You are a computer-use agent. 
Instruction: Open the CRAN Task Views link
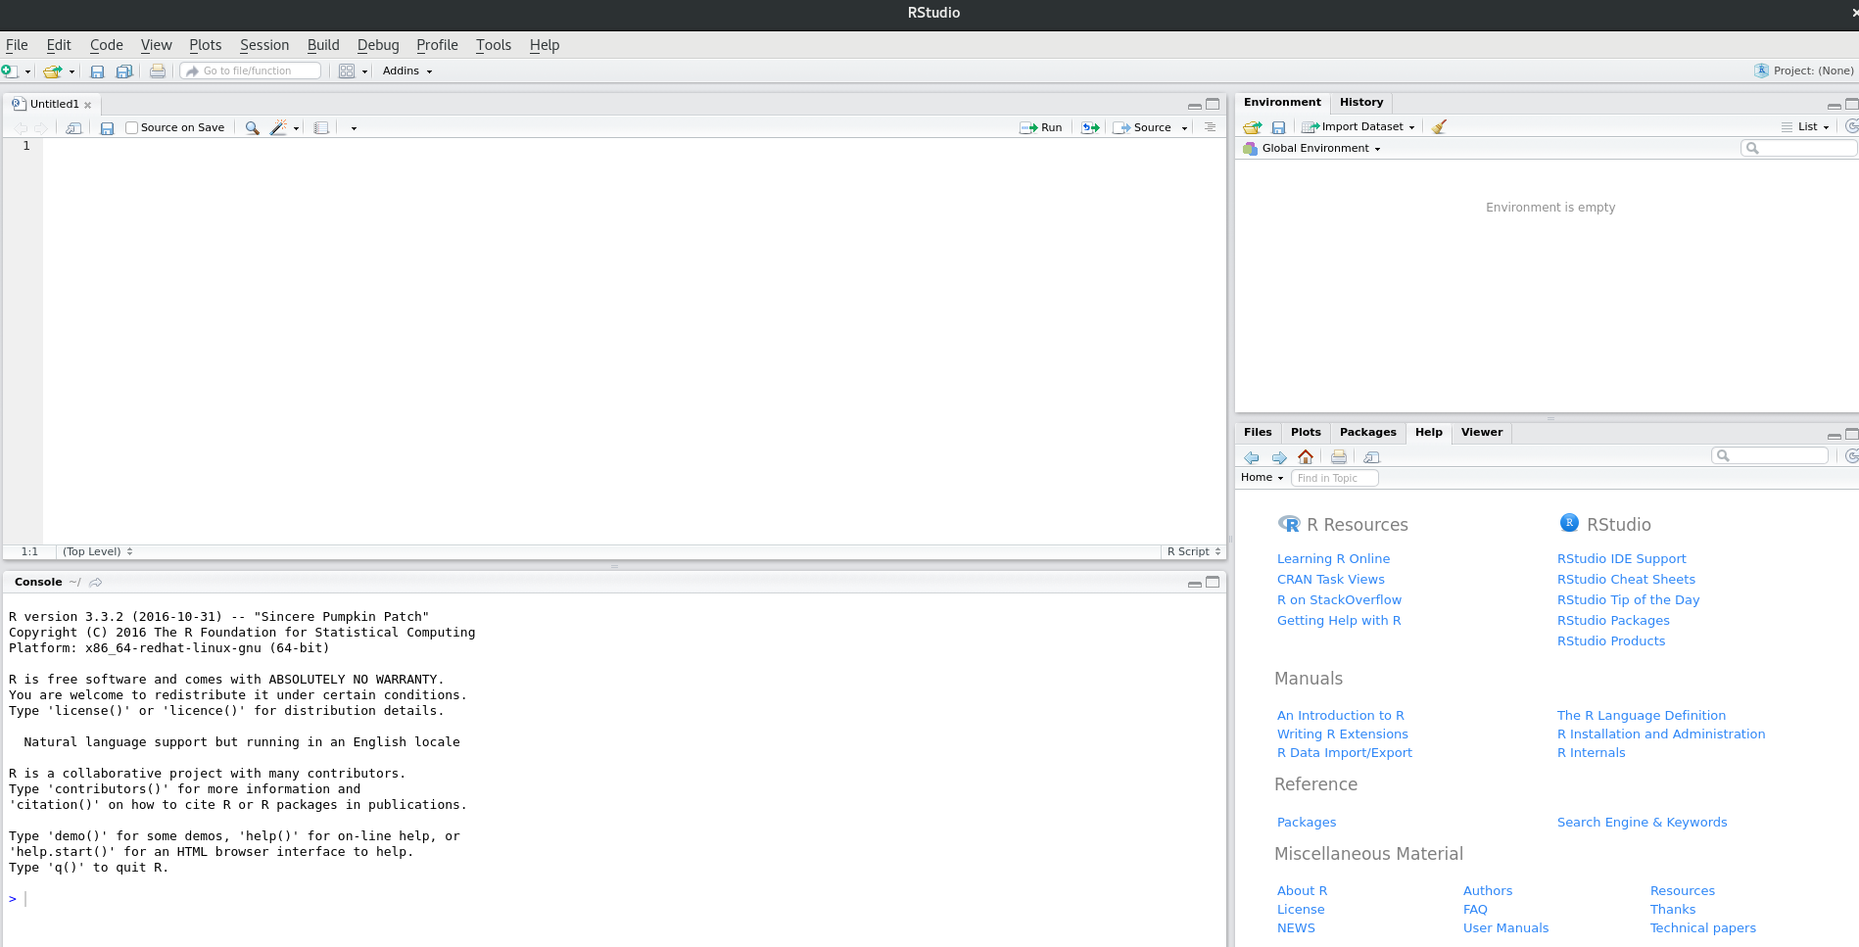tap(1331, 580)
